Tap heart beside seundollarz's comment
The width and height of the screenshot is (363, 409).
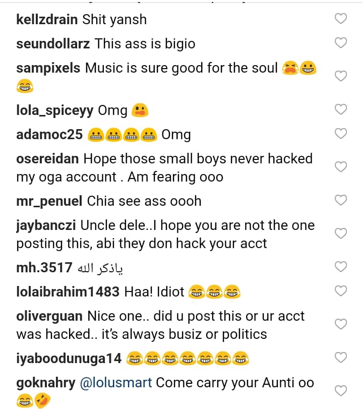tap(341, 43)
